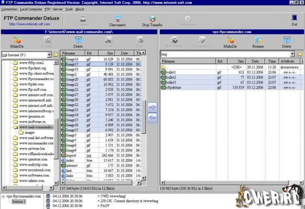Select www.netware.biz folder in tree
The image size is (305, 209).
pyautogui.click(x=32, y=149)
